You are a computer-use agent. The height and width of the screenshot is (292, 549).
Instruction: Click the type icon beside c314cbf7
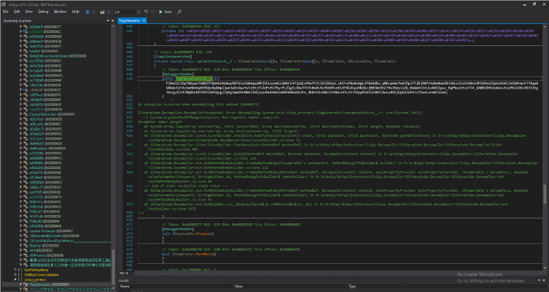[x=25, y=90]
